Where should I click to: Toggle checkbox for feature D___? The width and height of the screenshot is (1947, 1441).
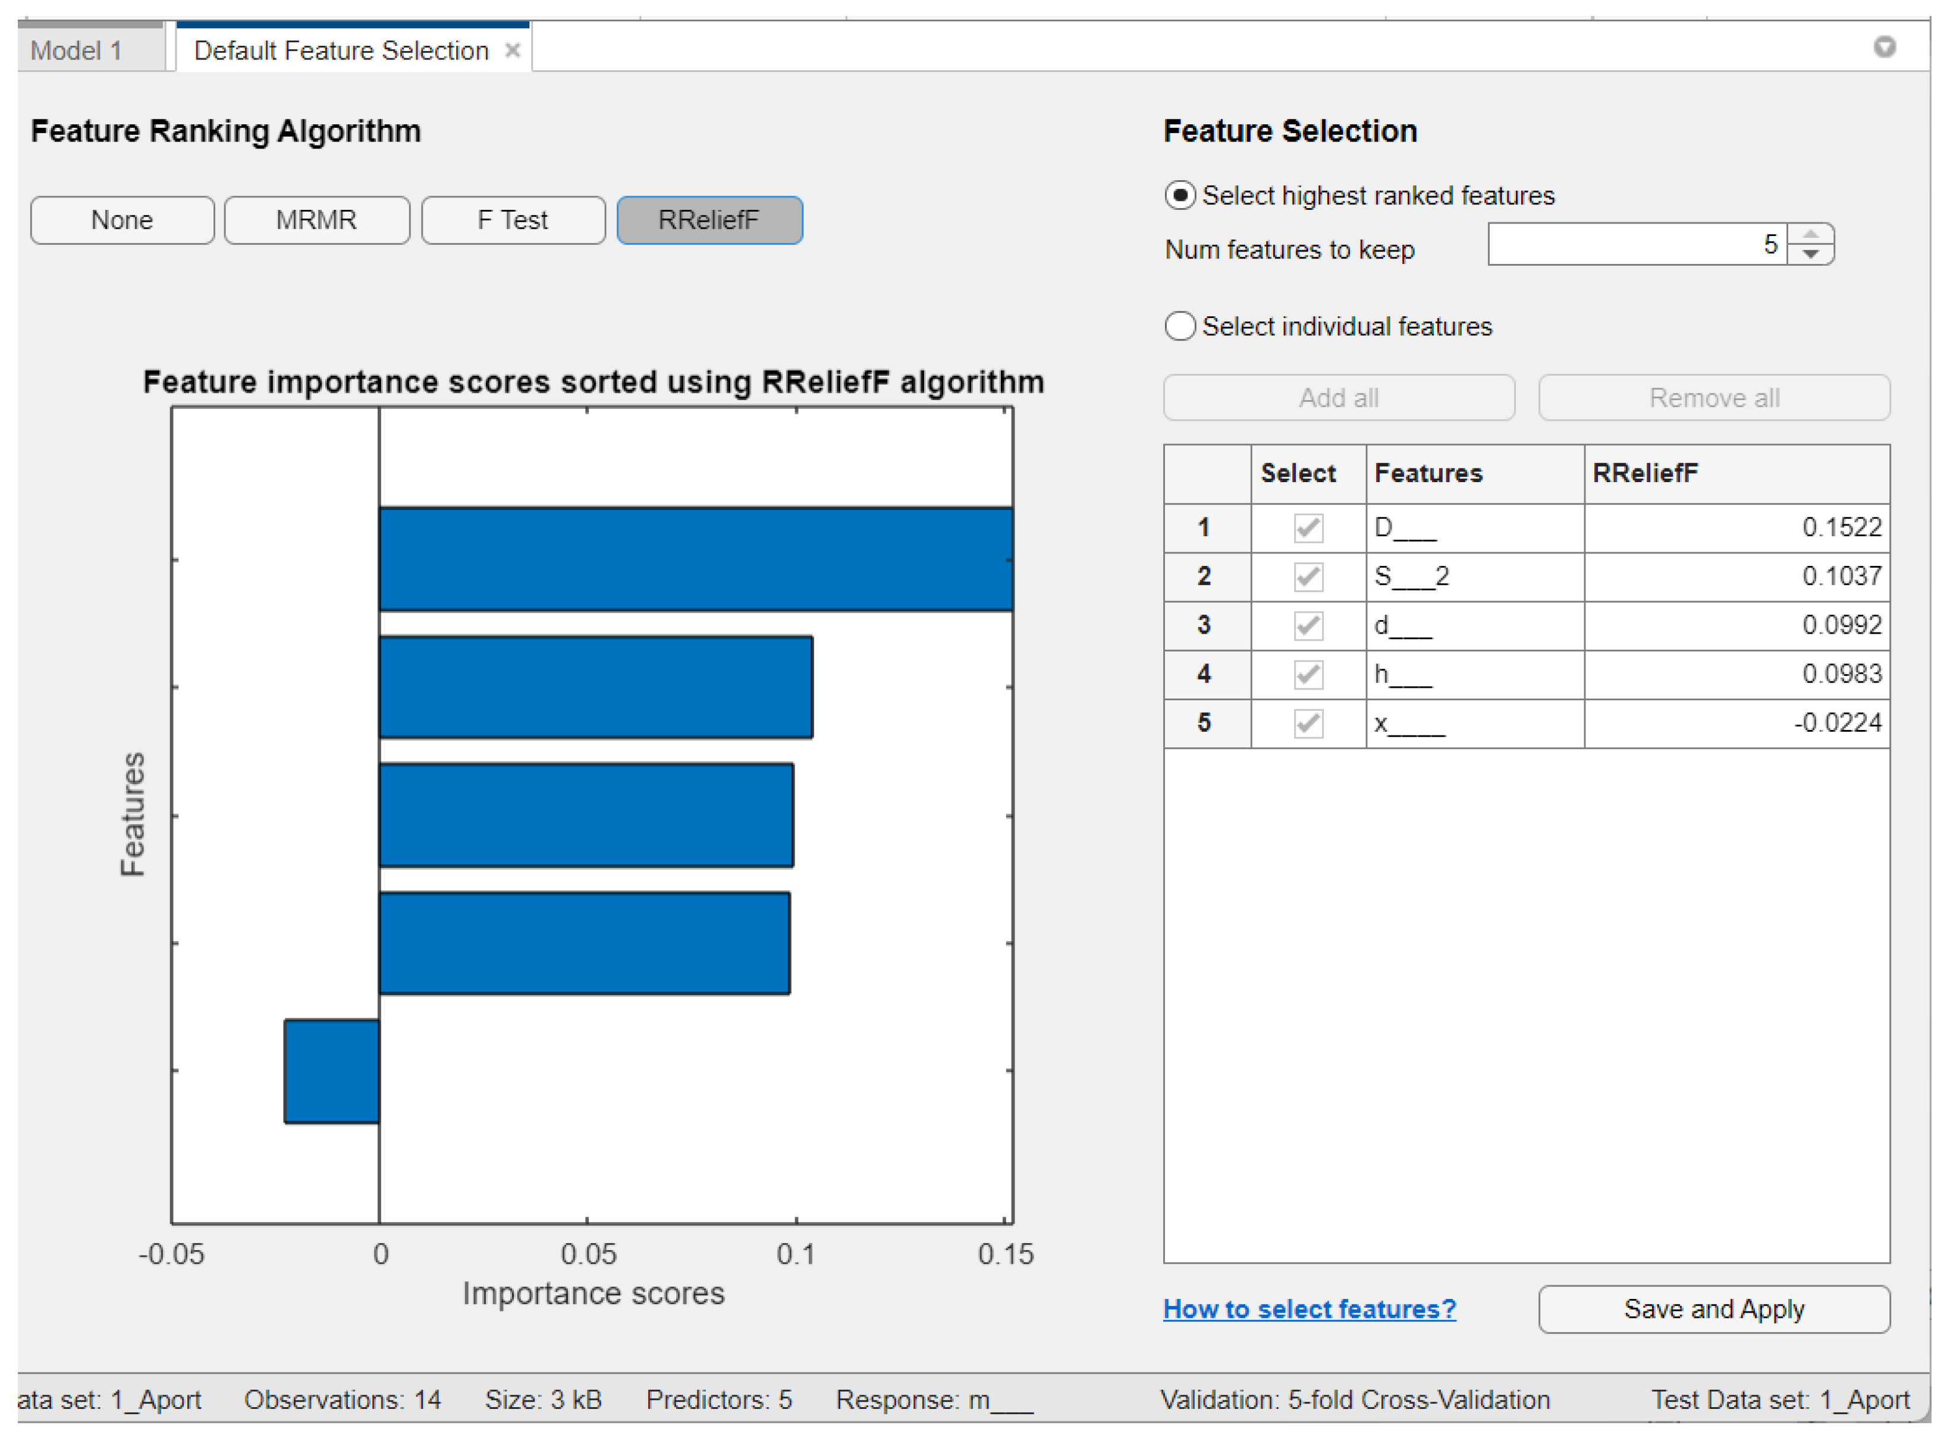tap(1308, 528)
